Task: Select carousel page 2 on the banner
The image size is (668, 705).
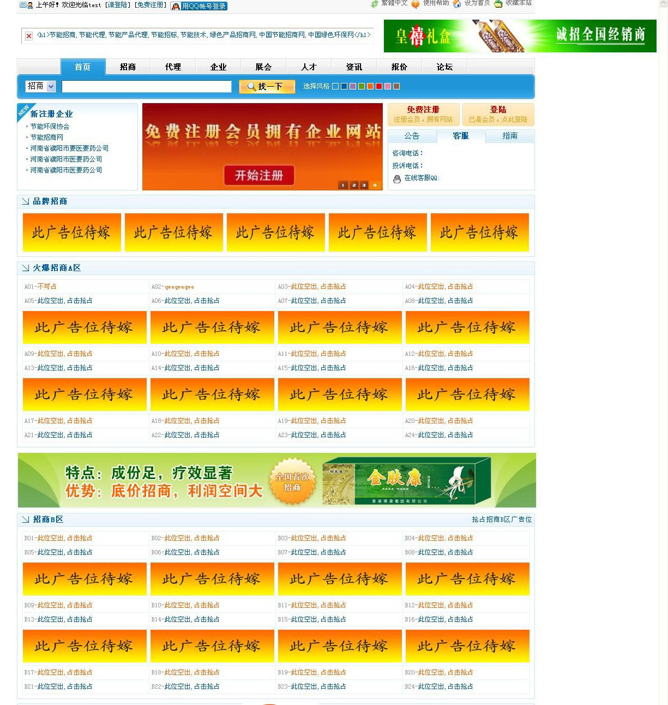Action: point(354,185)
